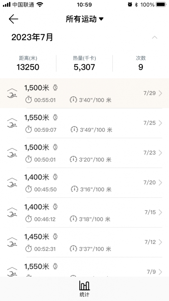
Task: Tap the swimming icon for 7/29 workout
Action: click(x=12, y=93)
